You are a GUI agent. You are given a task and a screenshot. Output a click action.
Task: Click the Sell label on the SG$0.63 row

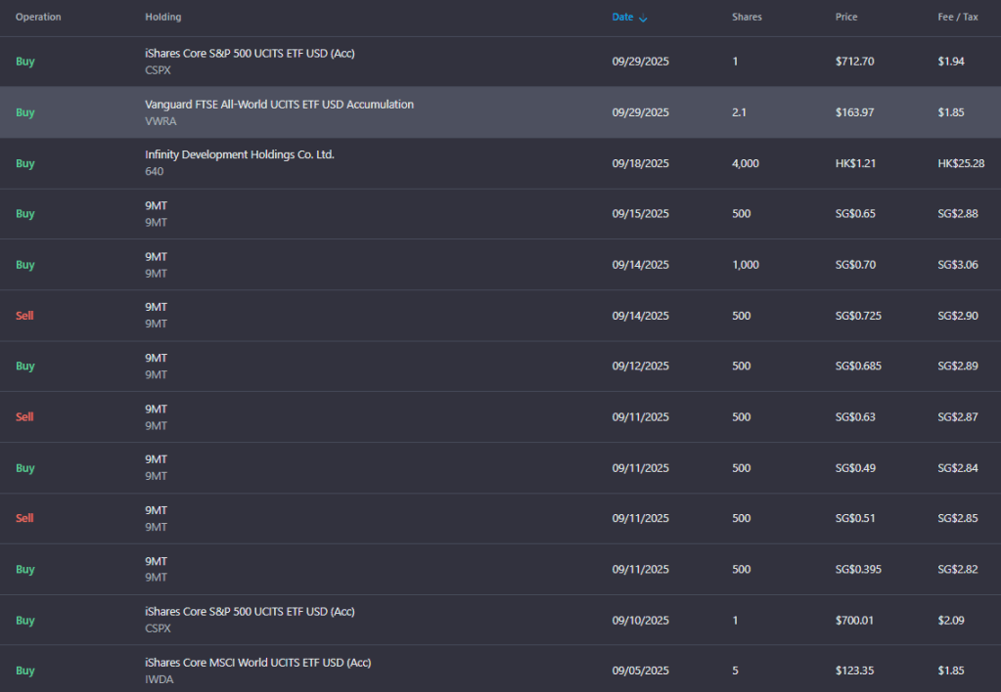[24, 417]
